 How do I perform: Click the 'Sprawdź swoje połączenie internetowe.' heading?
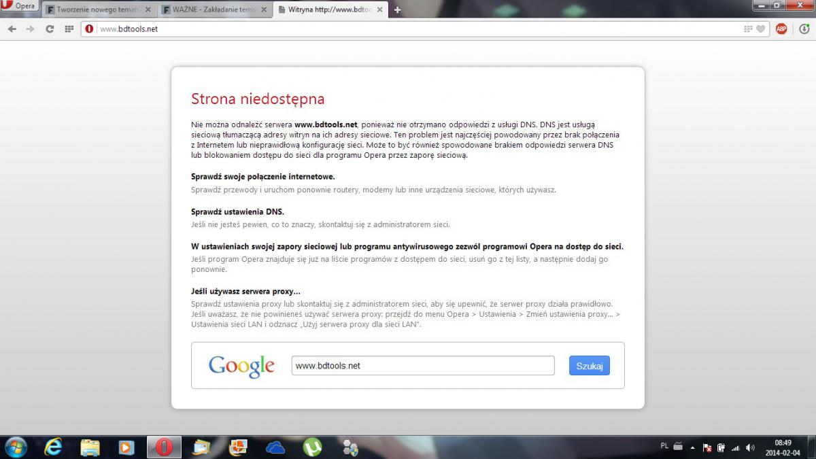[x=263, y=177]
